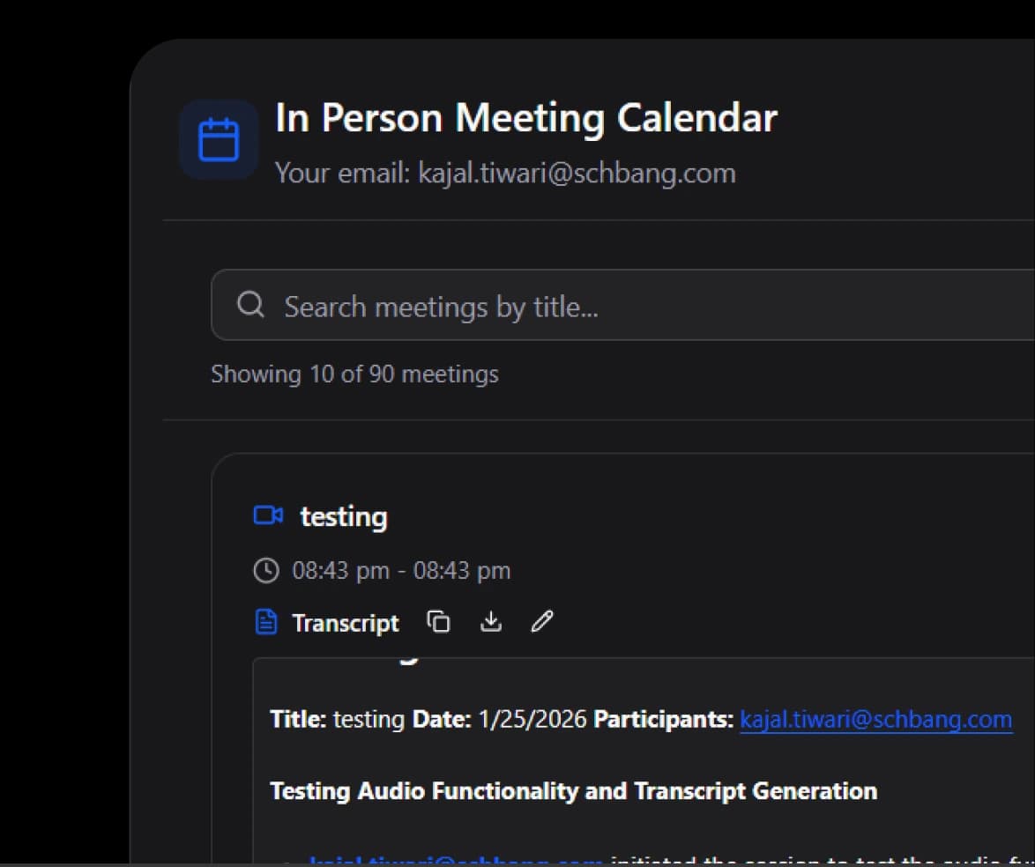Click the bold Participants label
This screenshot has height=867, width=1035.
pos(663,720)
